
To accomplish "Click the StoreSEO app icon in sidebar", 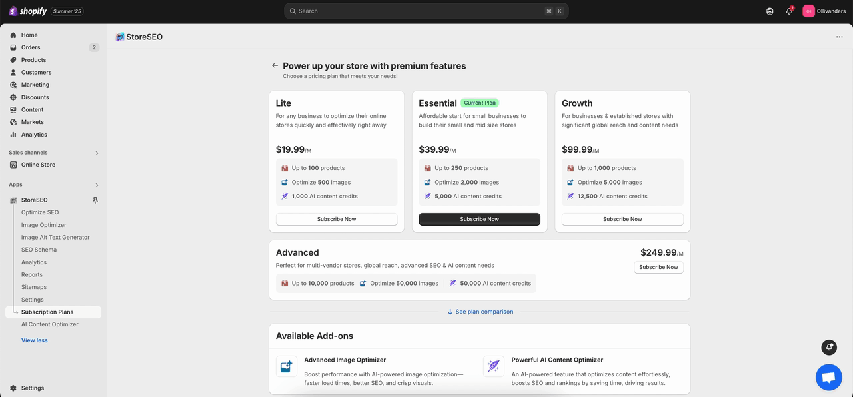I will (x=13, y=200).
